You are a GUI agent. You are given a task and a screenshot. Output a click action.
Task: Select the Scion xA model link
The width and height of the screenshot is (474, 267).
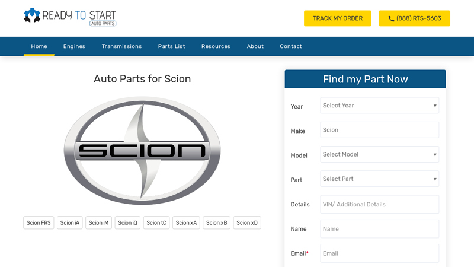(186, 223)
